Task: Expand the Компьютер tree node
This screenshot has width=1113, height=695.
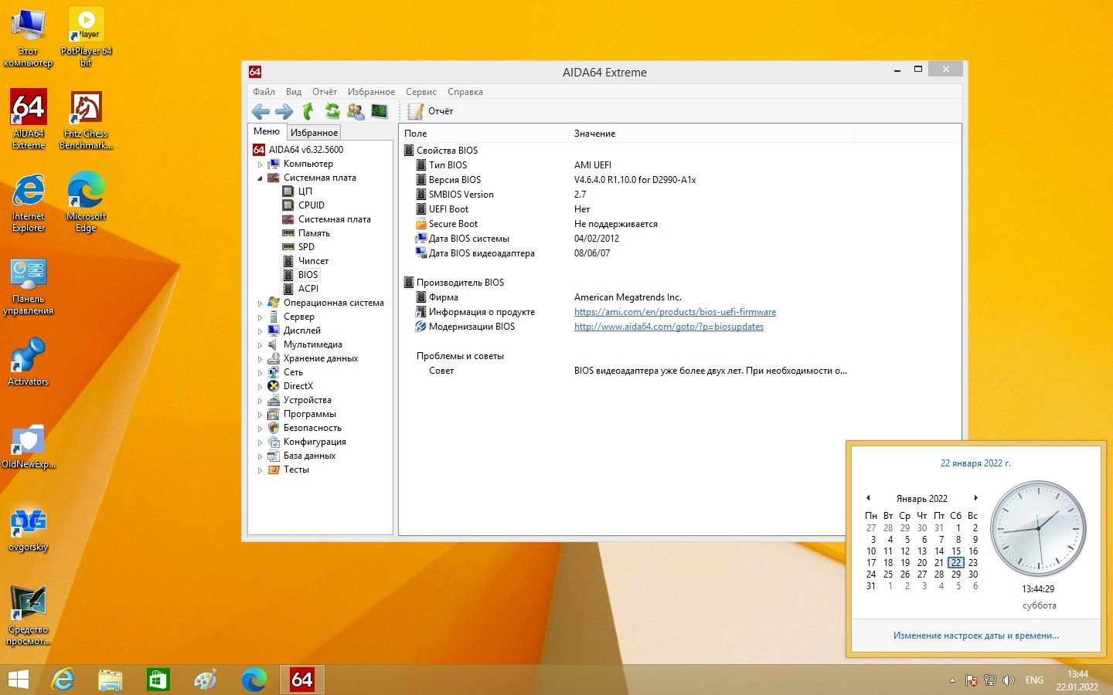Action: [260, 164]
